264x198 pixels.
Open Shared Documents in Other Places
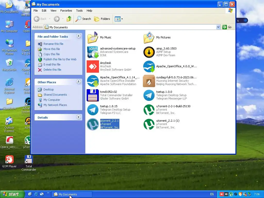point(55,95)
